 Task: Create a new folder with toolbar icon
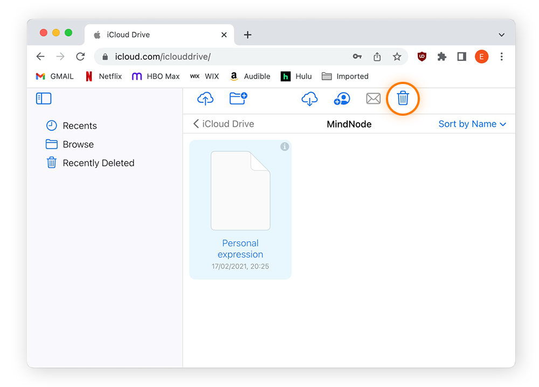click(238, 98)
